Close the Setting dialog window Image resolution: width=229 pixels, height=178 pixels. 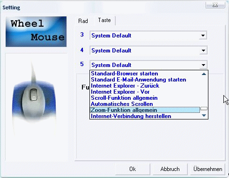click(215, 5)
